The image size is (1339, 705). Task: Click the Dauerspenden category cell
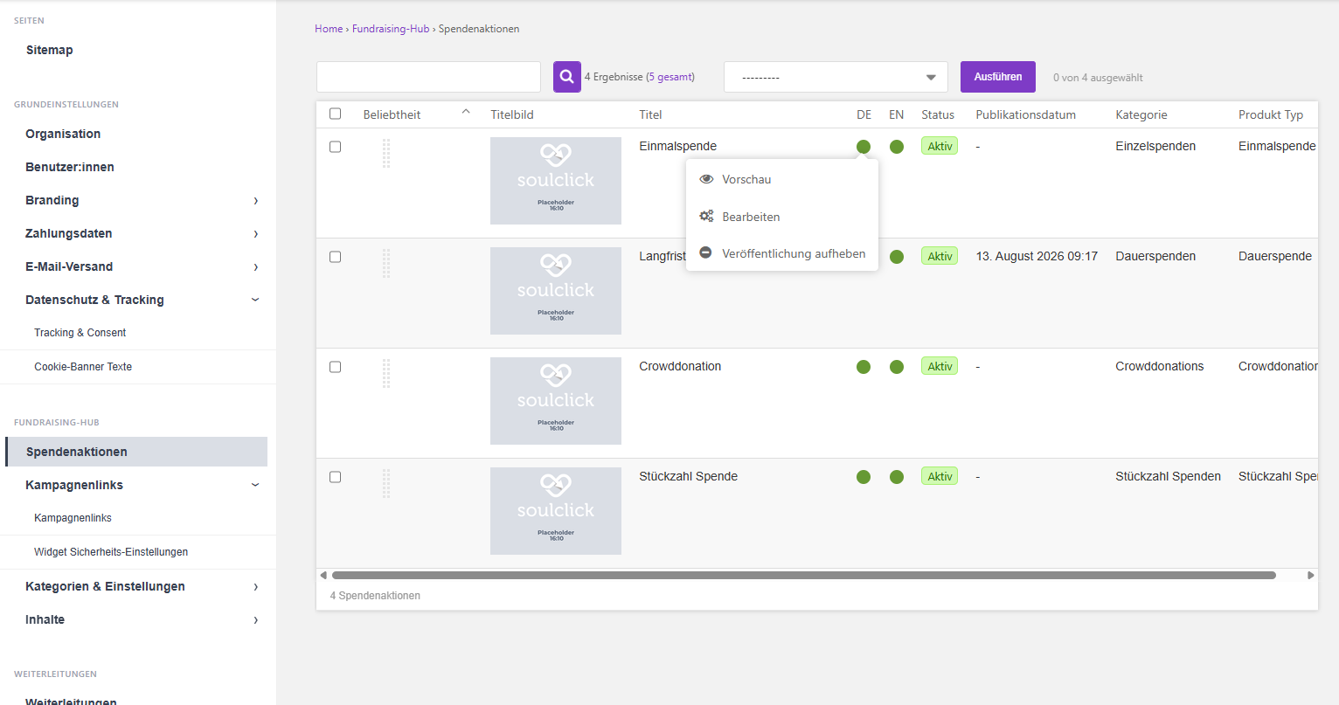[1155, 256]
